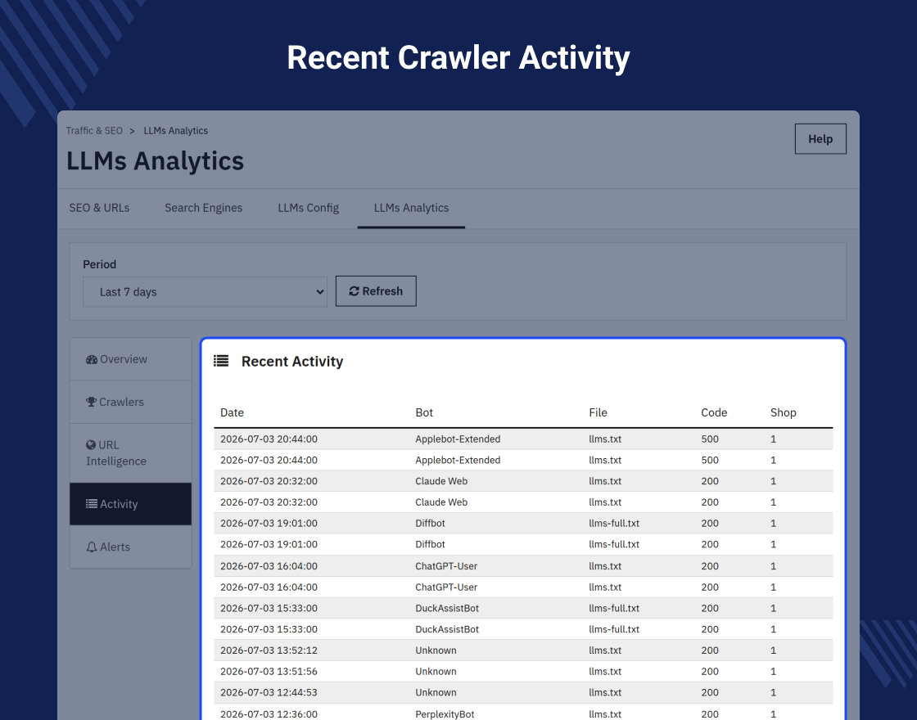
Task: Click the Help button
Action: tap(820, 139)
